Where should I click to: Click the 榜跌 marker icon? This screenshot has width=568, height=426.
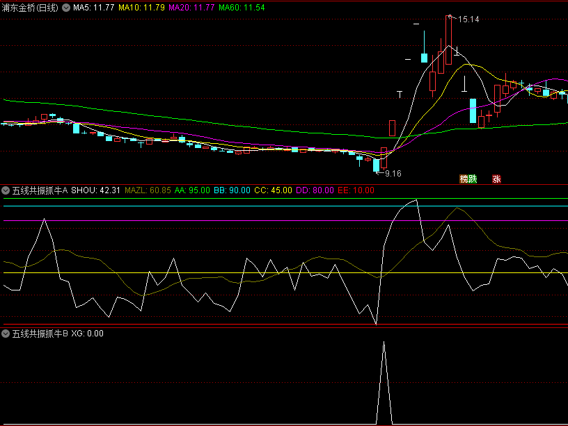point(468,179)
